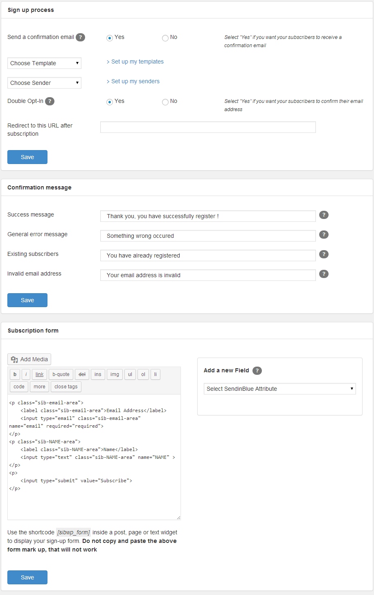Insert image with img toolbar button
The width and height of the screenshot is (374, 595).
click(115, 374)
